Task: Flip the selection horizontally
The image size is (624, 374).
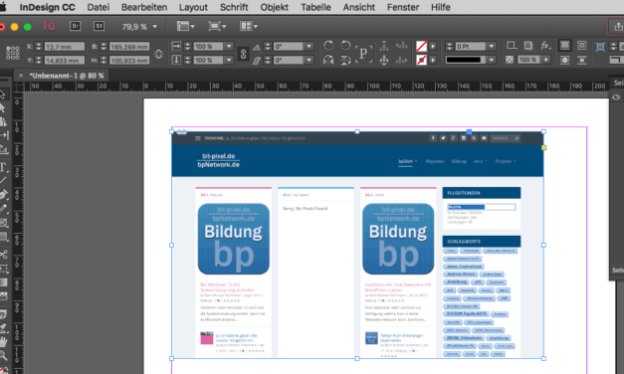Action: click(328, 60)
